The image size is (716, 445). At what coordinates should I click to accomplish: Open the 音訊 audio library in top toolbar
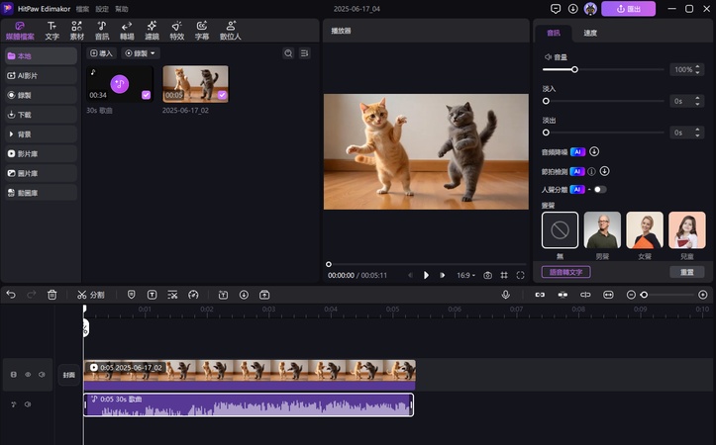[x=102, y=31]
